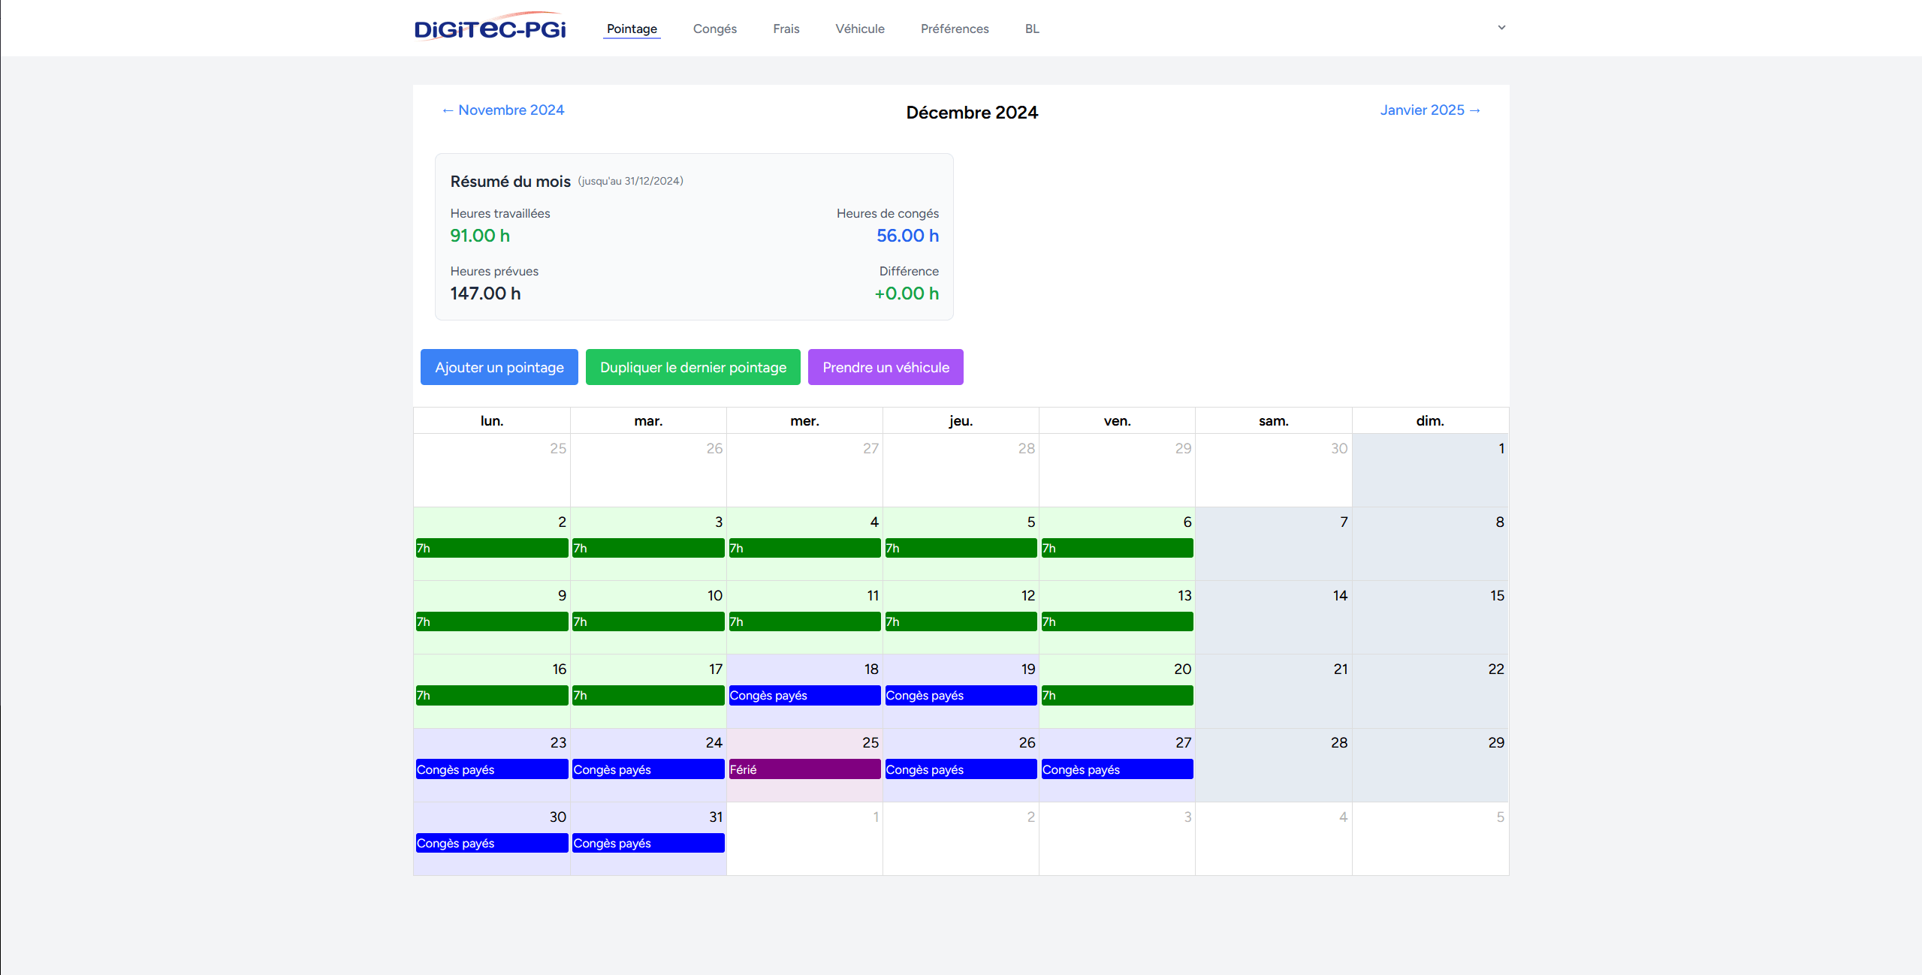
Task: Go to the Véhicule section
Action: [859, 29]
